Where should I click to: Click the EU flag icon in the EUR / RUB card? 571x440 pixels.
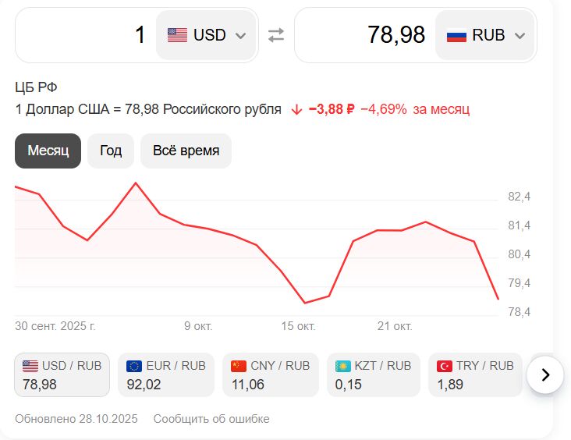tap(134, 365)
